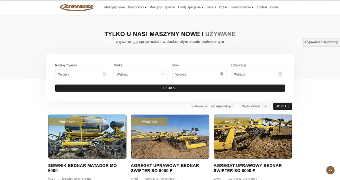Click the SORTUJ button

(282, 106)
